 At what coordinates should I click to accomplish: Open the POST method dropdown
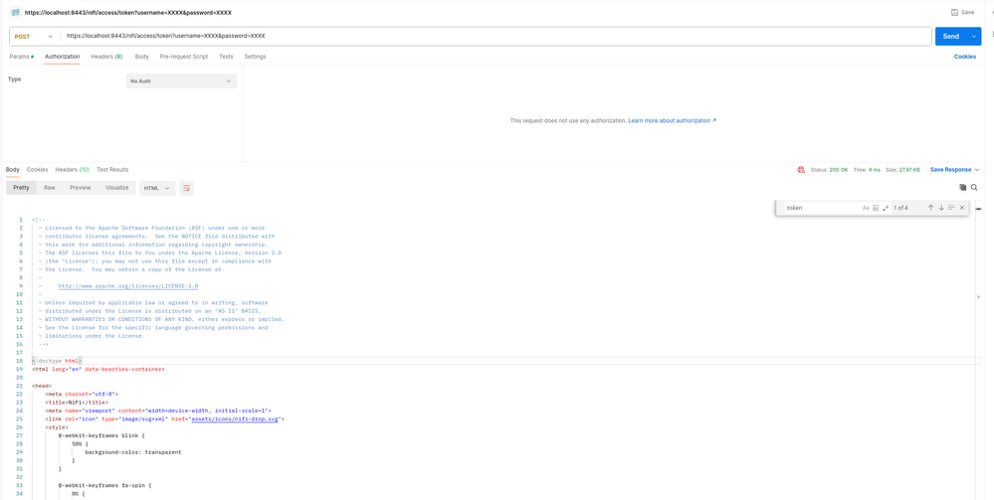[x=34, y=37]
